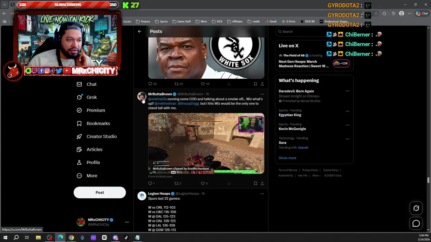431x242 pixels.
Task: Open the More circle-dots menu icon
Action: [x=79, y=175]
